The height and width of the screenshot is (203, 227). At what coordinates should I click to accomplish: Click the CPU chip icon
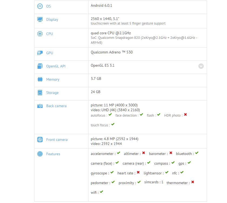(x=40, y=34)
